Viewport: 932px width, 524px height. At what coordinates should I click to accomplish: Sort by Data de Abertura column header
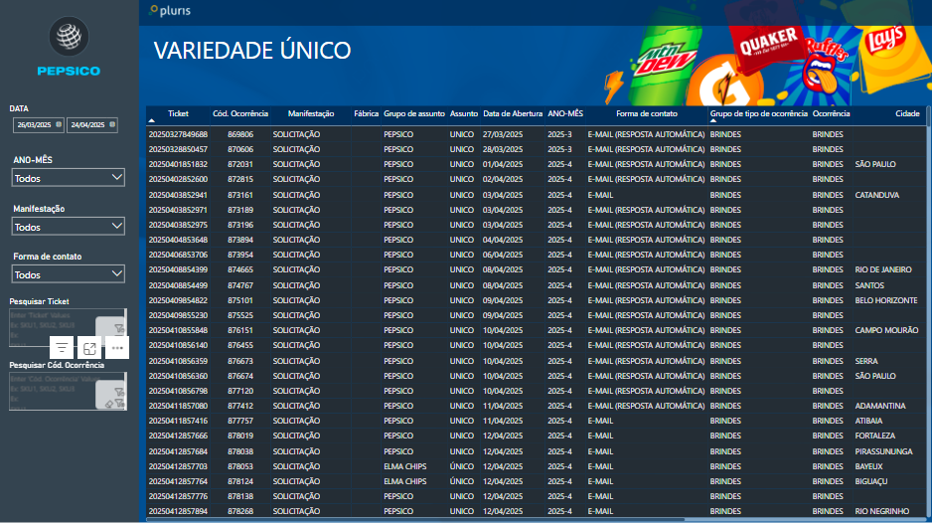[x=513, y=113]
